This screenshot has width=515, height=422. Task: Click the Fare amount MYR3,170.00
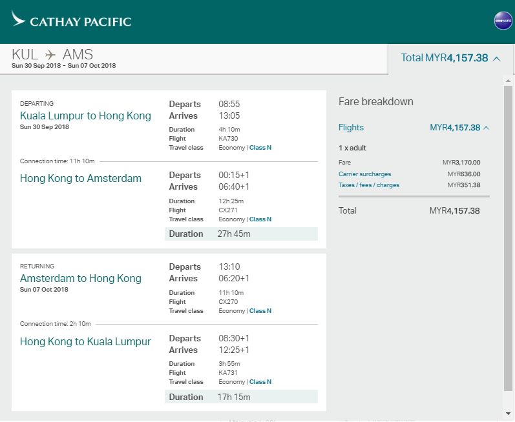point(461,163)
